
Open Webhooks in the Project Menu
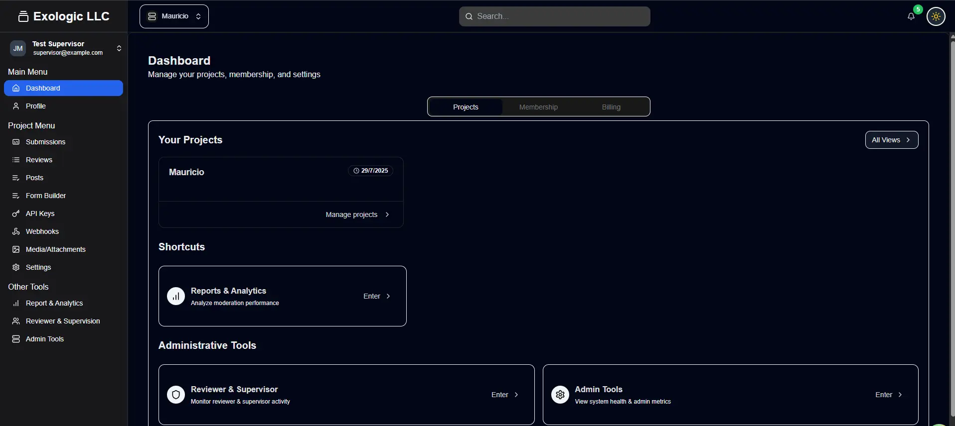pos(42,231)
